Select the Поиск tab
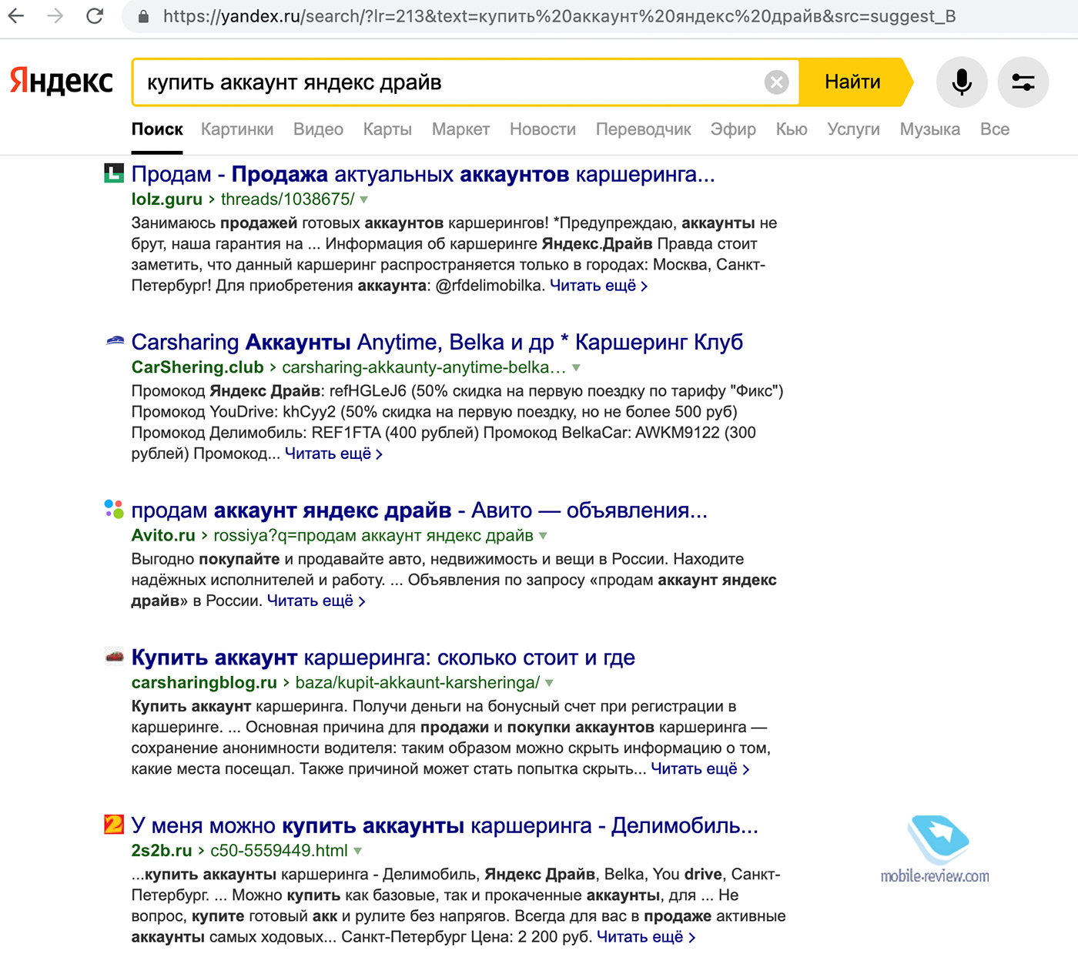 pyautogui.click(x=157, y=129)
